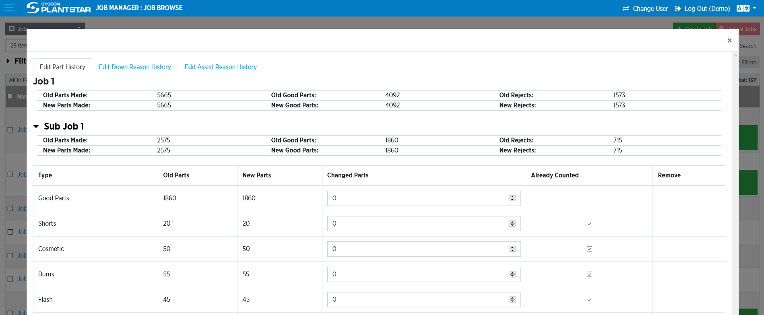Toggle Already Counted checkbox for Flash
The image size is (764, 315).
[589, 300]
